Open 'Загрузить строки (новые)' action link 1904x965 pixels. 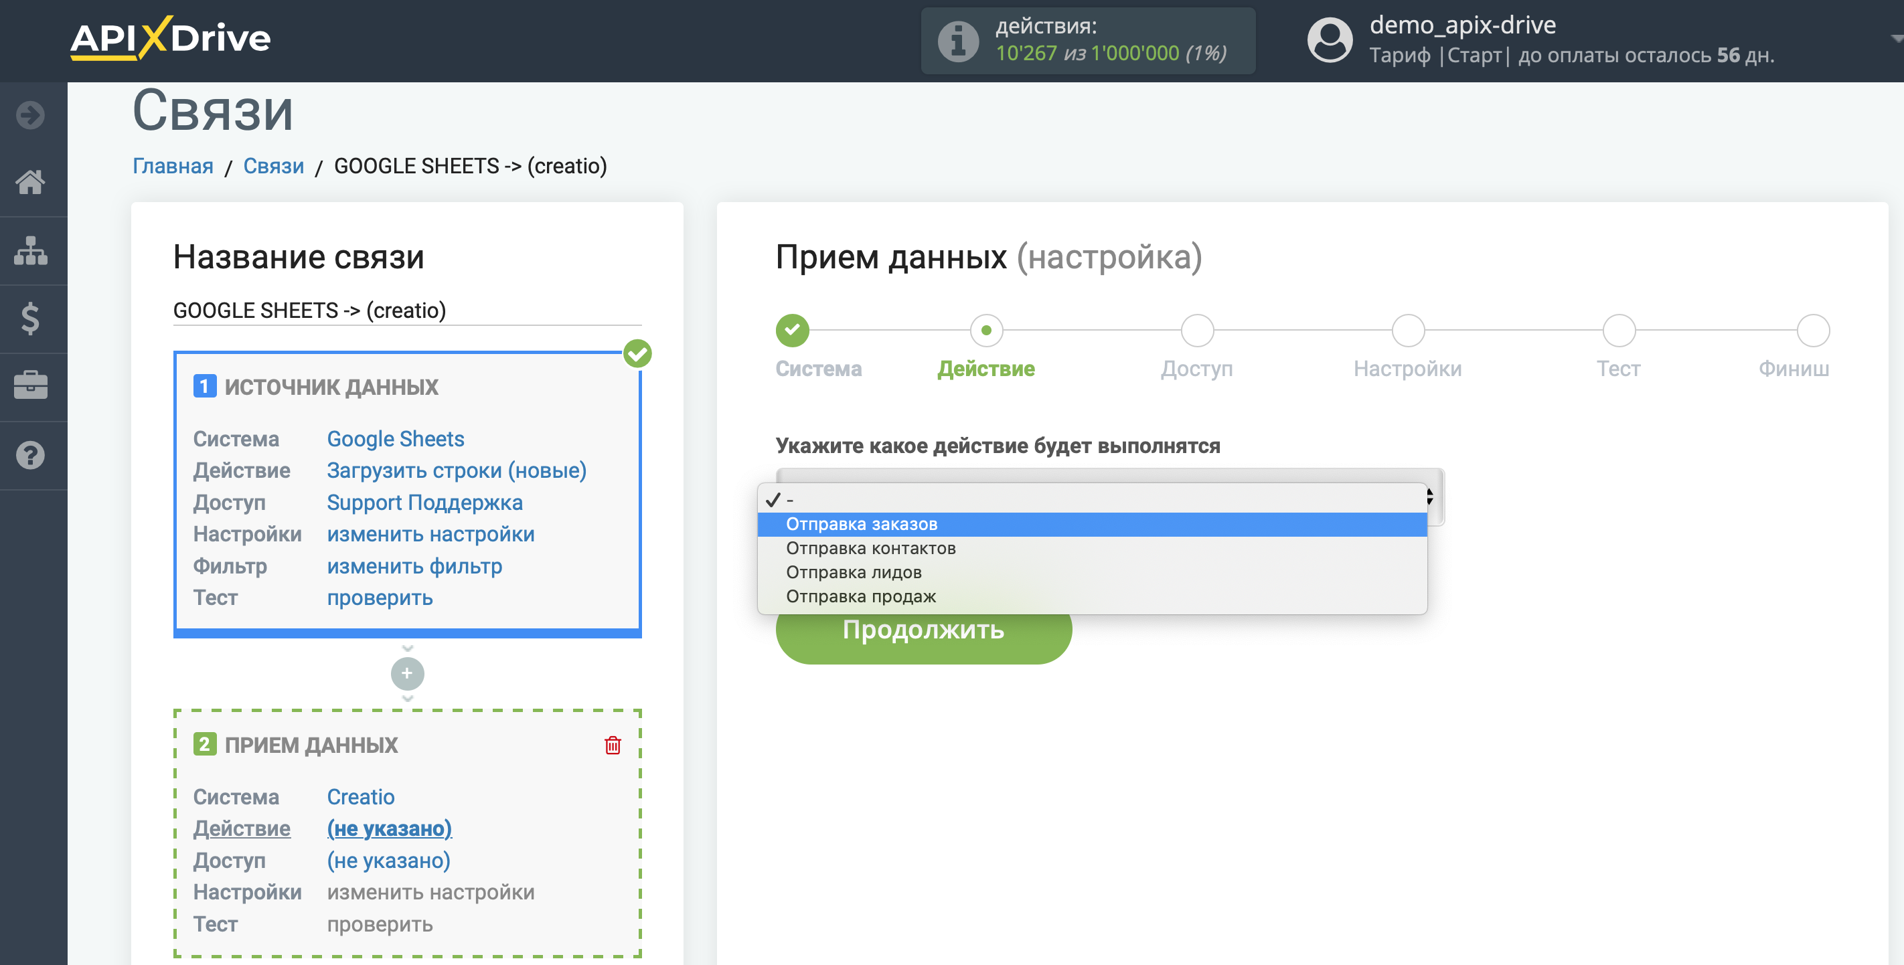(x=457, y=470)
